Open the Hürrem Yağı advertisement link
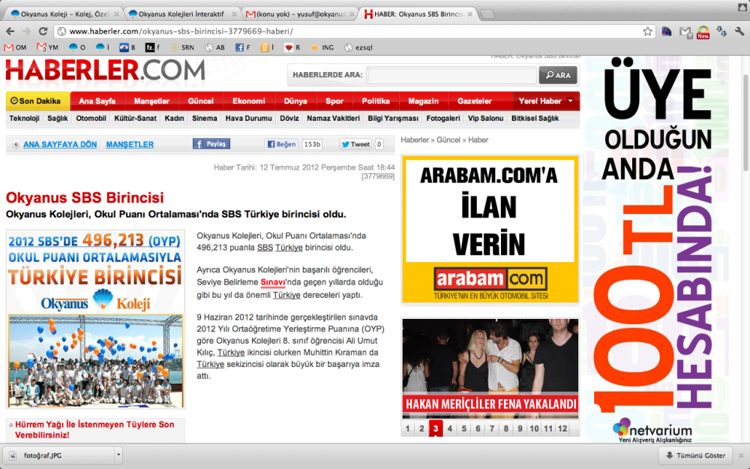 tap(94, 429)
